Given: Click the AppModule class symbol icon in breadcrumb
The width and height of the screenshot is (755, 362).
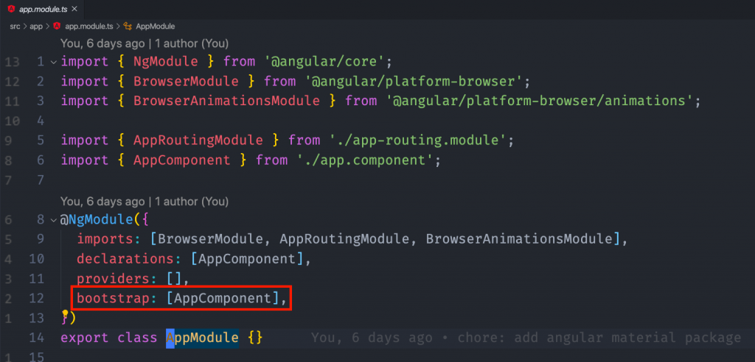Looking at the screenshot, I should point(128,26).
